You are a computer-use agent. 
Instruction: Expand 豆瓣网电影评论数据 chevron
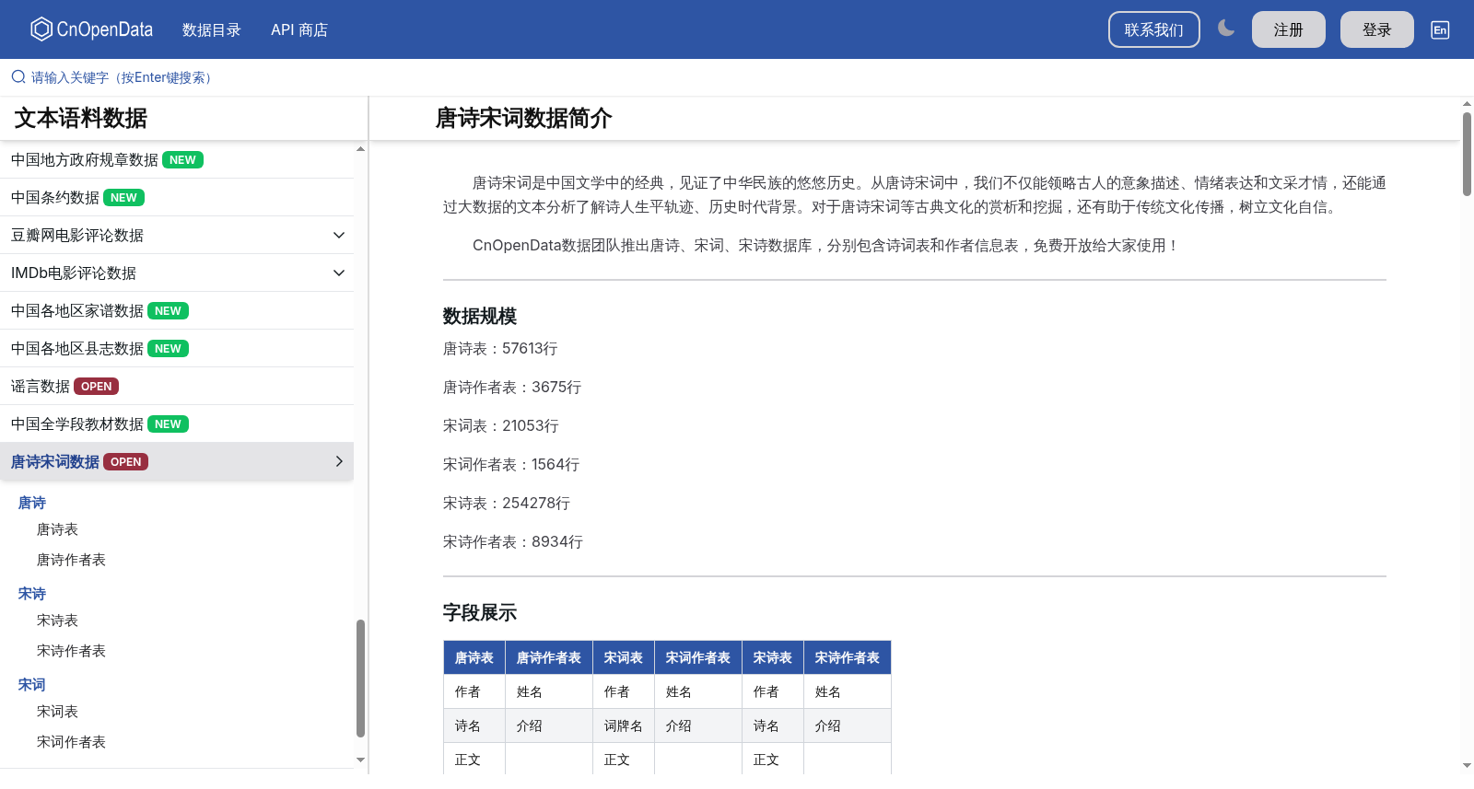click(339, 235)
